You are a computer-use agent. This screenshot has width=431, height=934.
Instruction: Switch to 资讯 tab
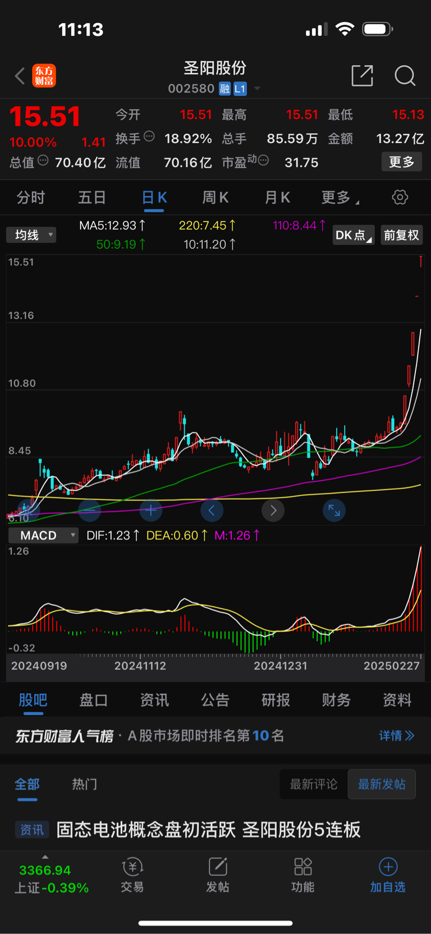coord(154,700)
